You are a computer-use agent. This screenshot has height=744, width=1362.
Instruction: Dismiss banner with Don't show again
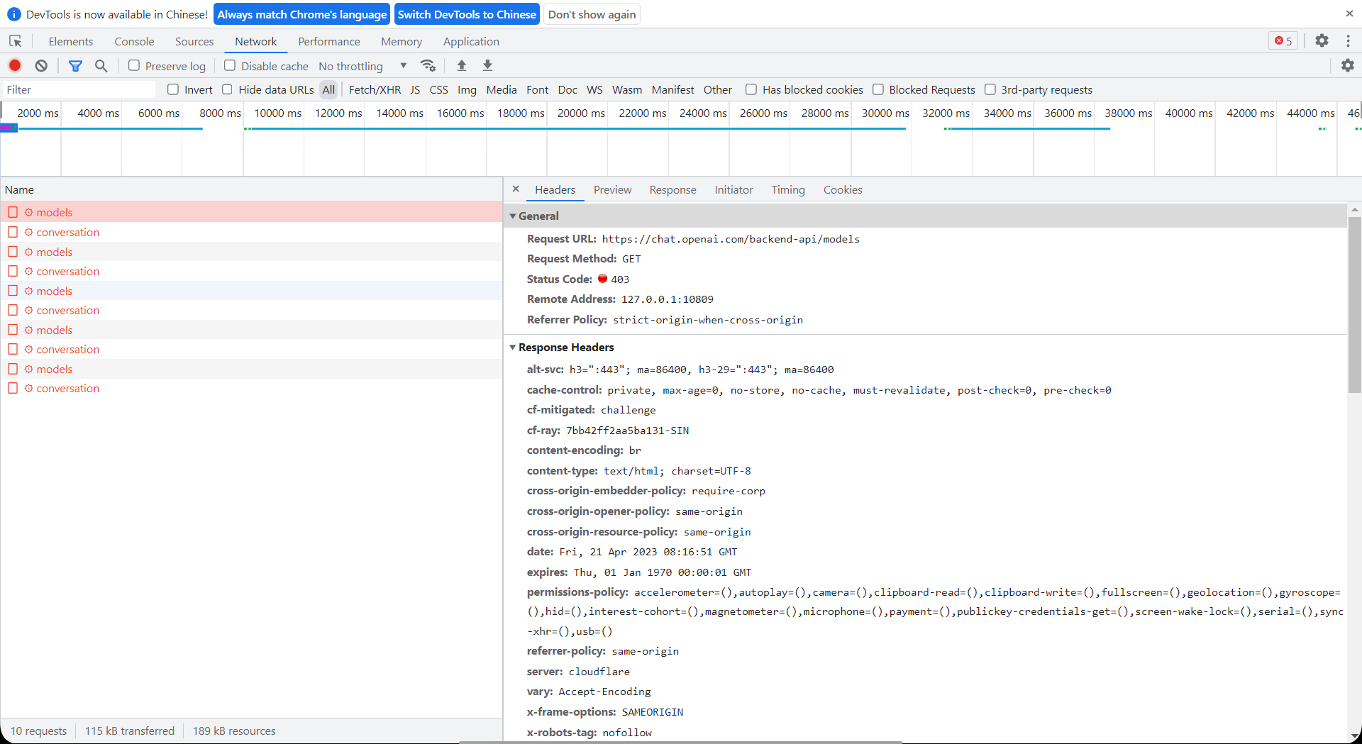(x=592, y=13)
